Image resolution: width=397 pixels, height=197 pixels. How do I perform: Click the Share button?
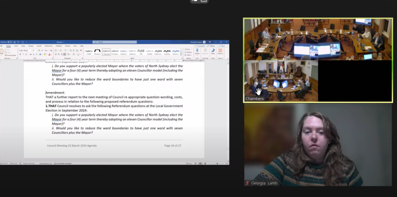click(x=223, y=46)
